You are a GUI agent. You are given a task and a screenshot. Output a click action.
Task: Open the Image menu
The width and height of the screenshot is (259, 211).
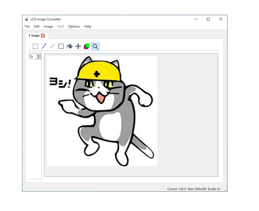coord(48,26)
